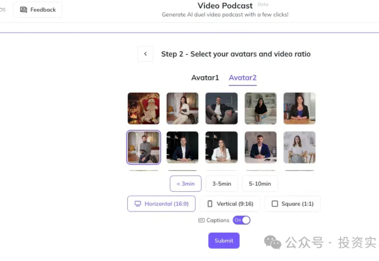
Task: Click the phone icon in Vertical option
Action: [x=210, y=204]
